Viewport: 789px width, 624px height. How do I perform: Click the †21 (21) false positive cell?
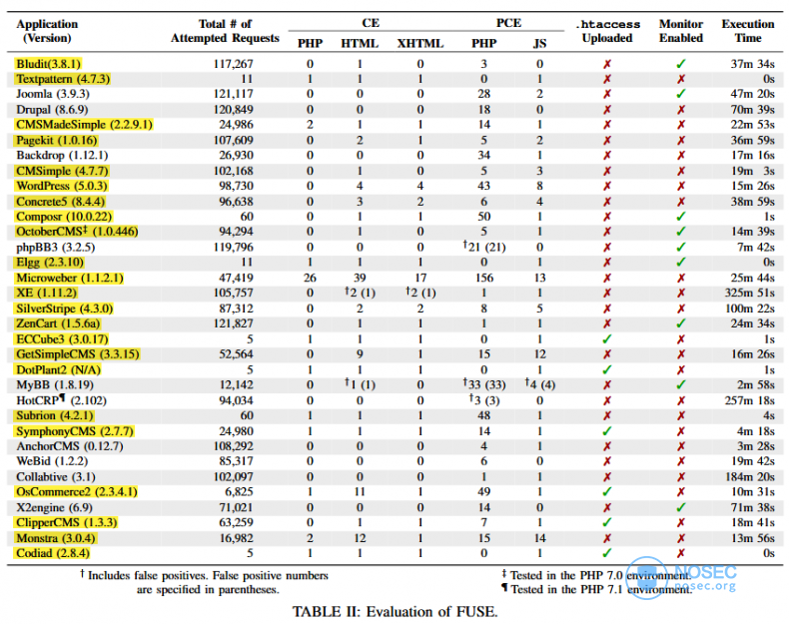pyautogui.click(x=484, y=247)
